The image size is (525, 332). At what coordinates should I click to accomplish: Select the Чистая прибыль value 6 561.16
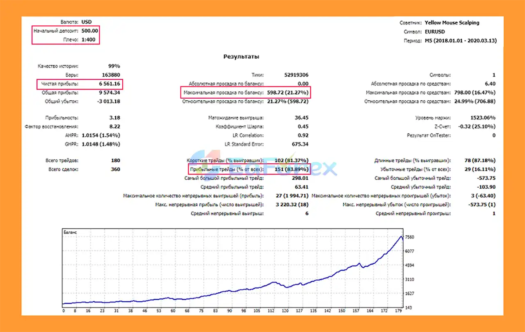coord(108,84)
